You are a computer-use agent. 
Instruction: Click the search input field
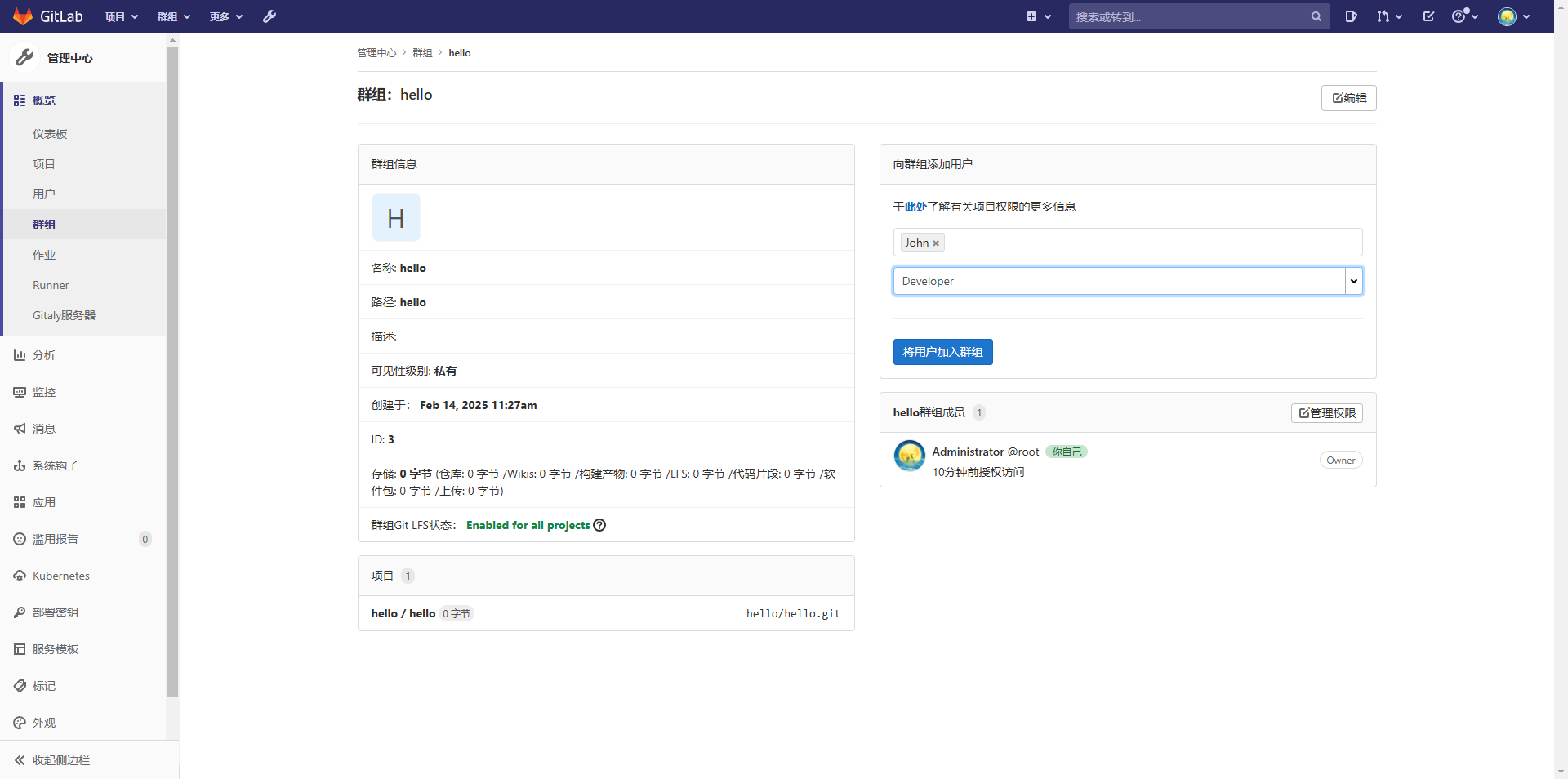1188,16
